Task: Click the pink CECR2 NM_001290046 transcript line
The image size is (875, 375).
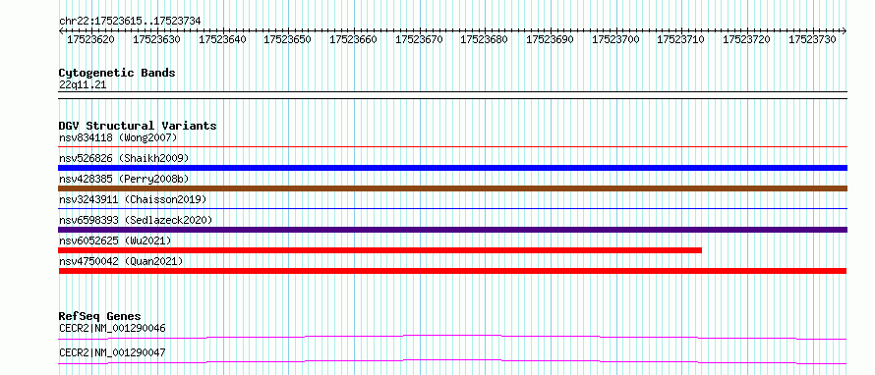Action: click(452, 337)
